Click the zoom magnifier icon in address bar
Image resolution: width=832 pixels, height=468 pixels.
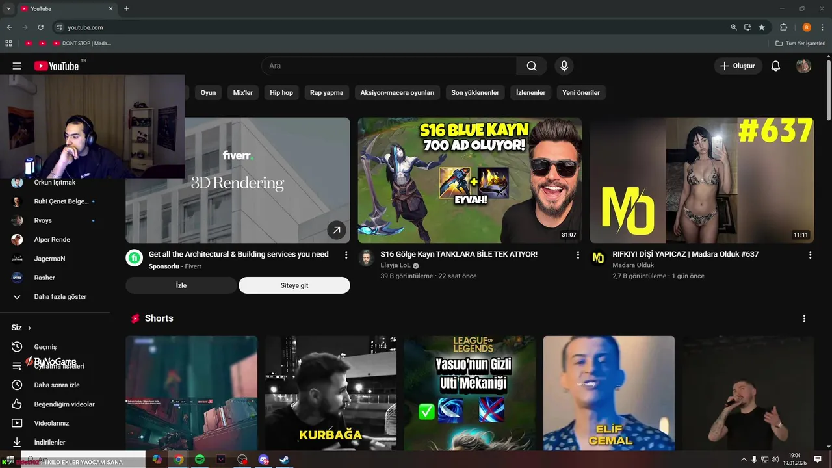point(734,27)
